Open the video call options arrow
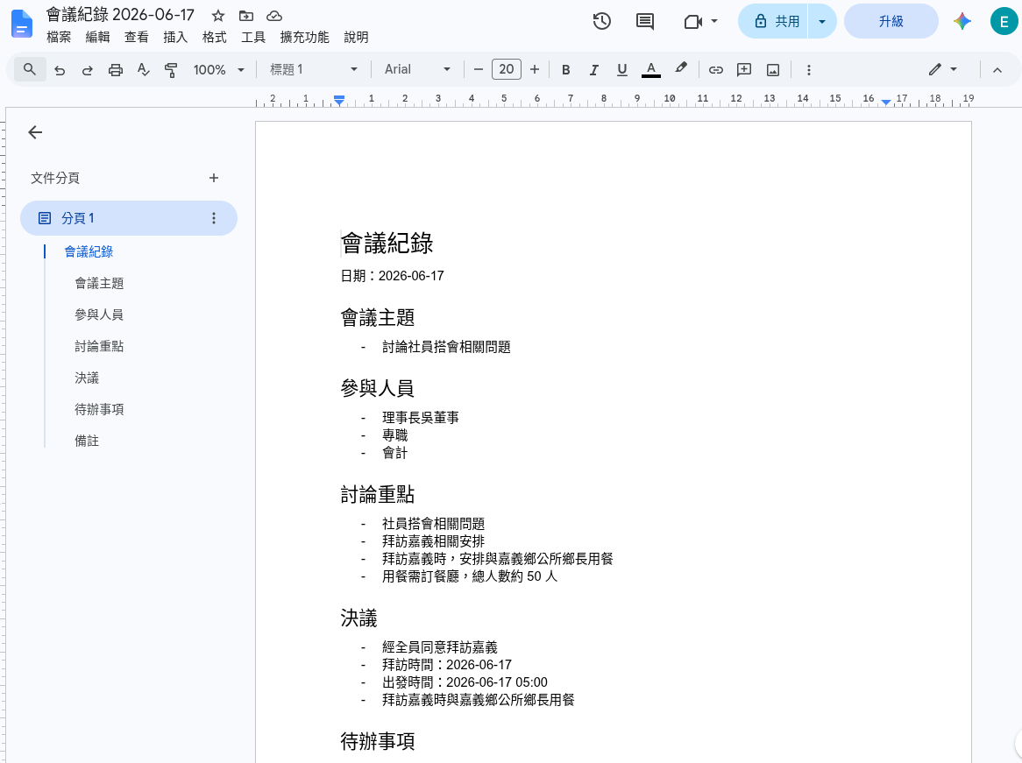The height and width of the screenshot is (763, 1022). point(713,22)
